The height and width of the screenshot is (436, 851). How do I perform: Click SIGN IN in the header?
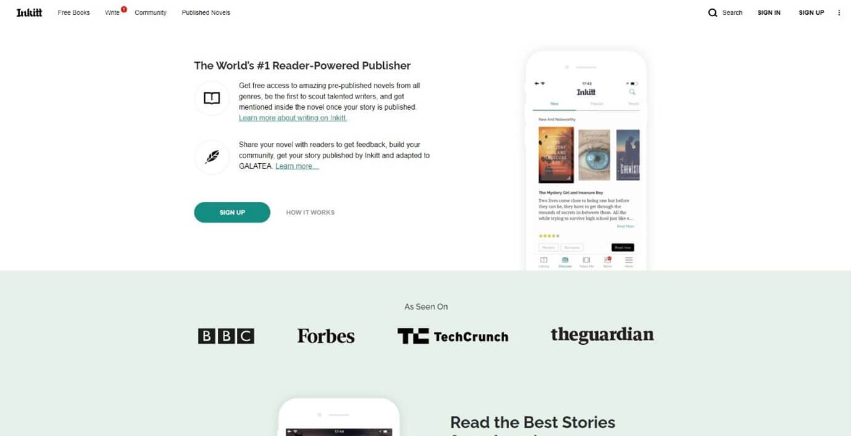[x=769, y=12]
